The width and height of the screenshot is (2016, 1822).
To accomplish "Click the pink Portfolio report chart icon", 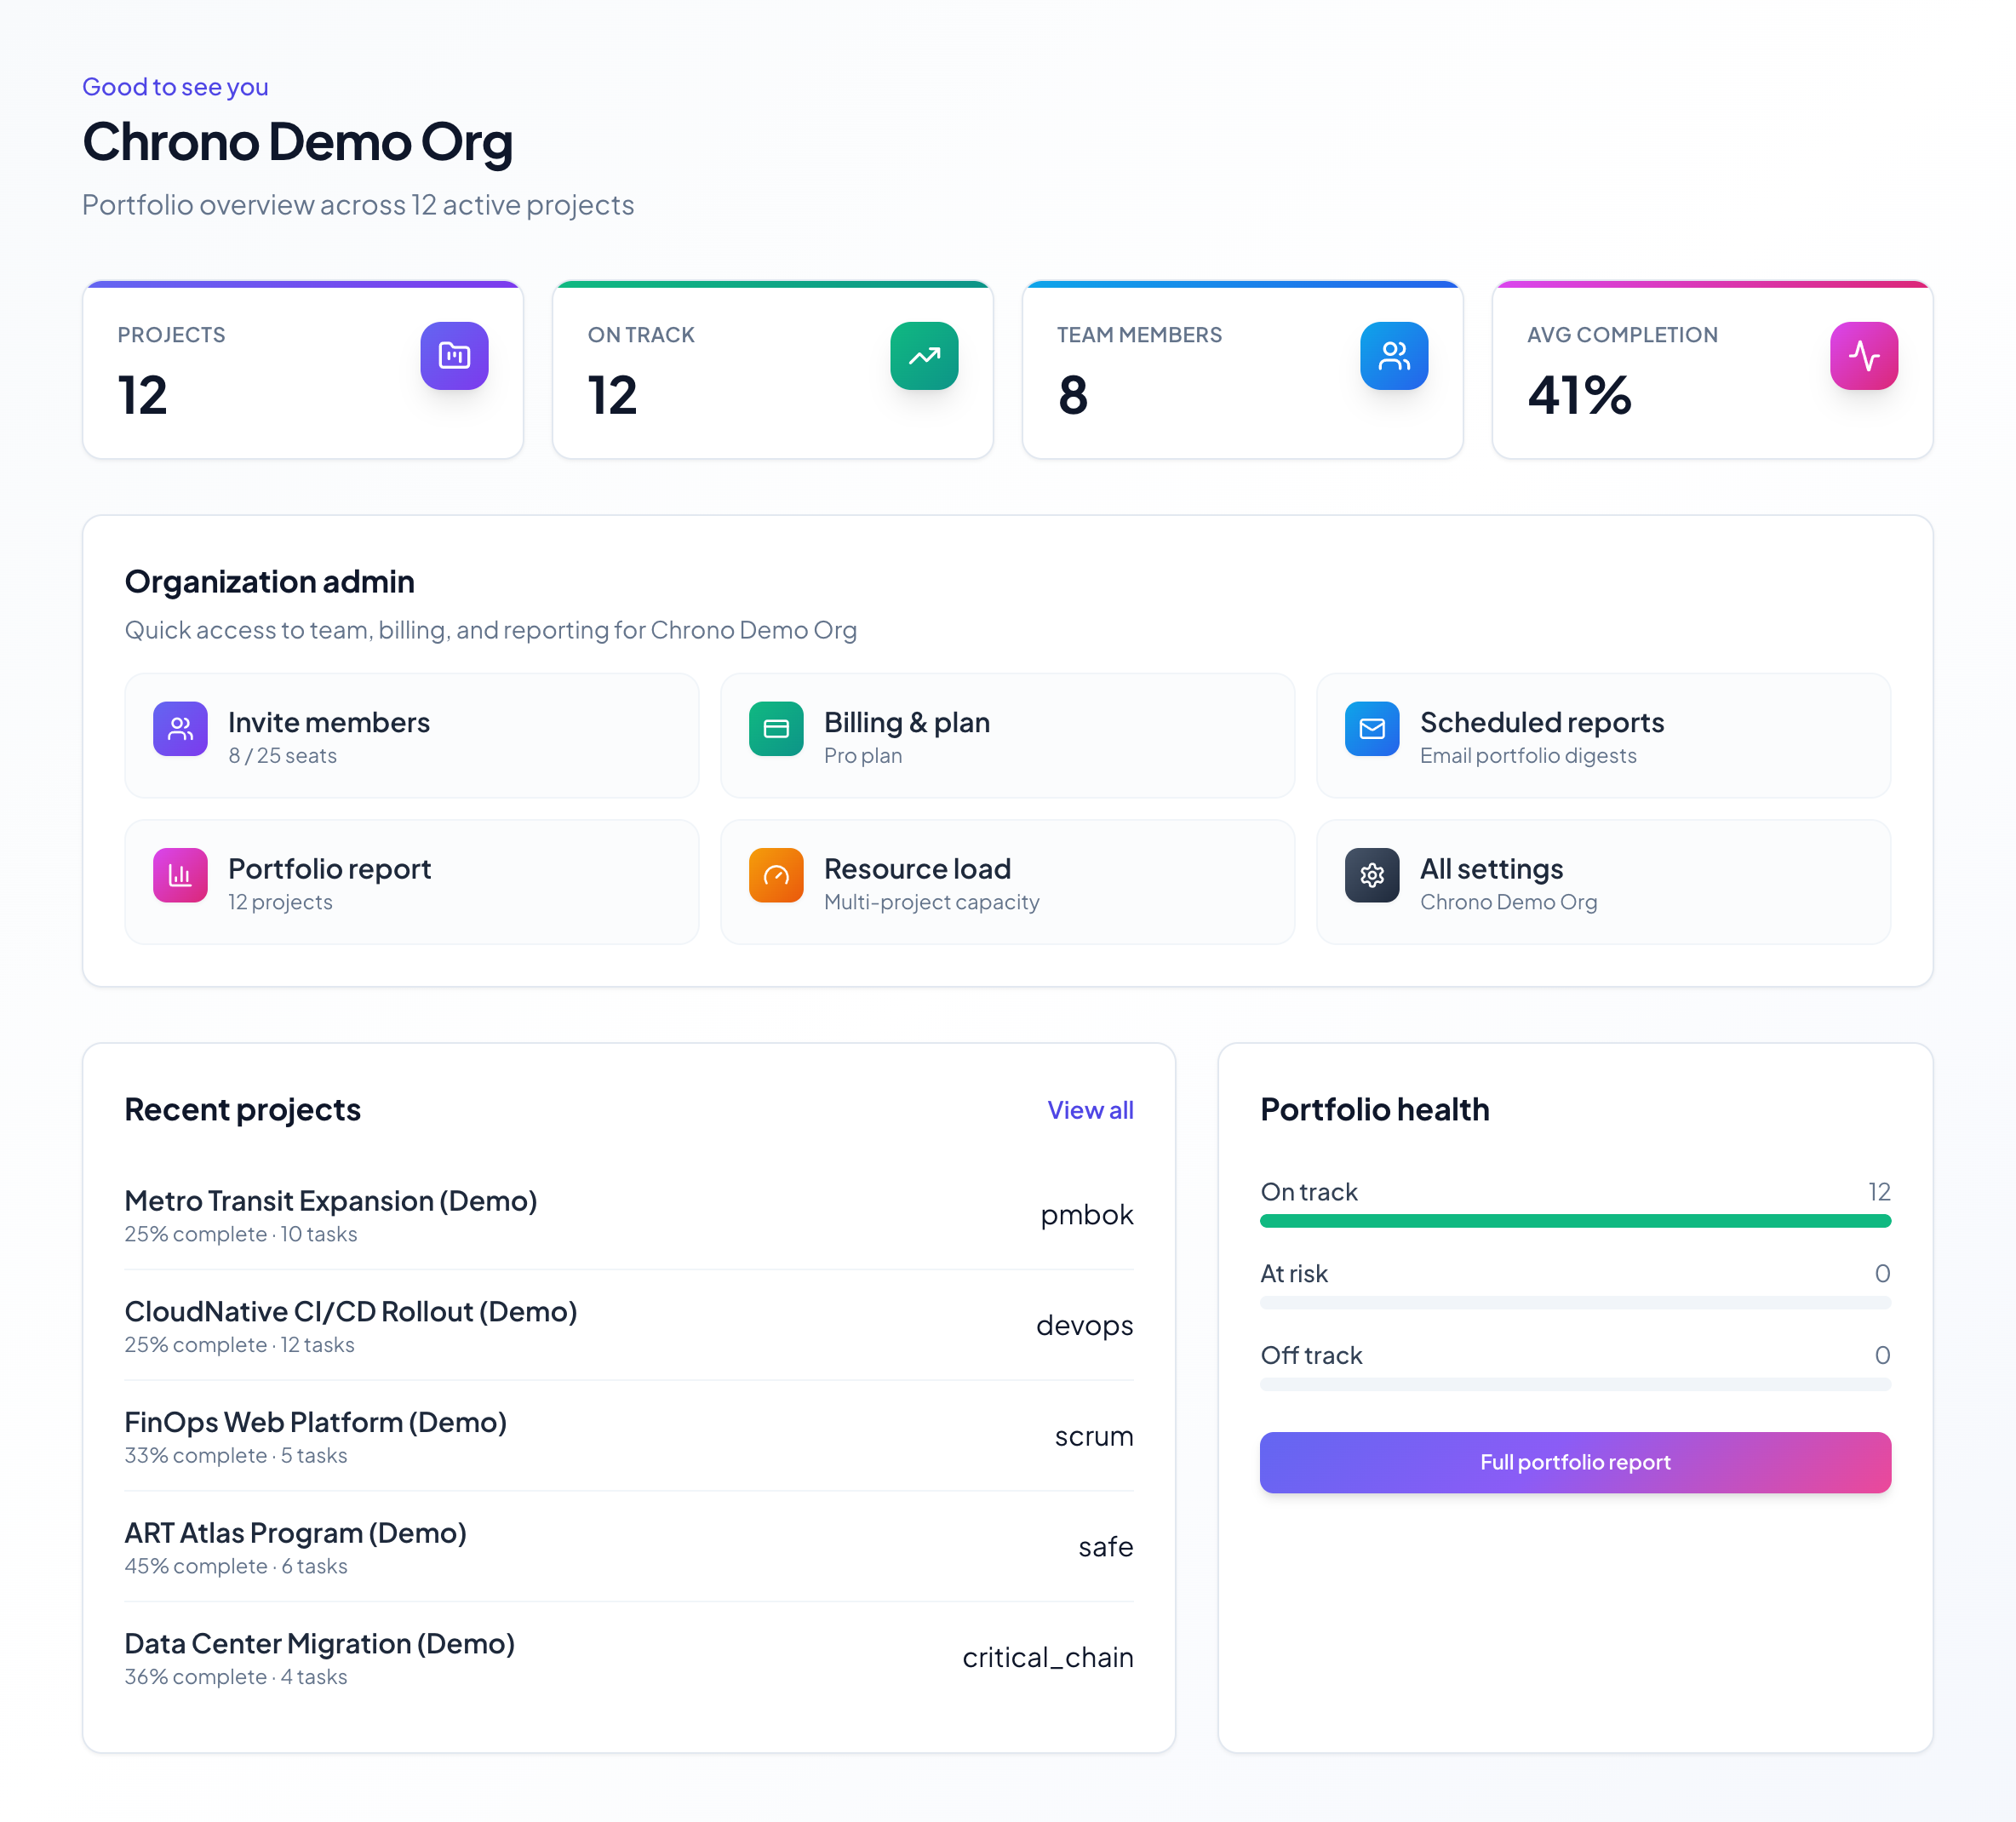I will (x=180, y=875).
